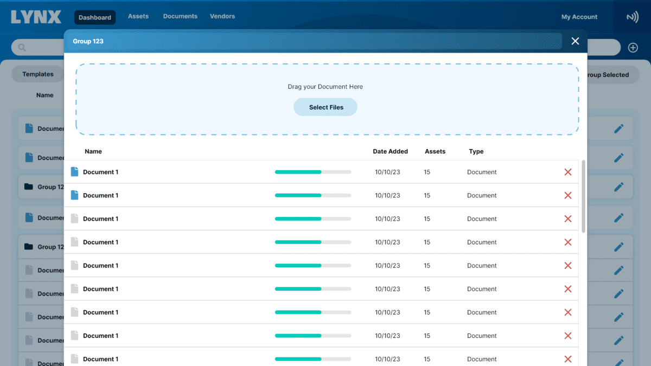Viewport: 651px width, 366px height.
Task: Click the progress bar on the first document row
Action: (313, 172)
